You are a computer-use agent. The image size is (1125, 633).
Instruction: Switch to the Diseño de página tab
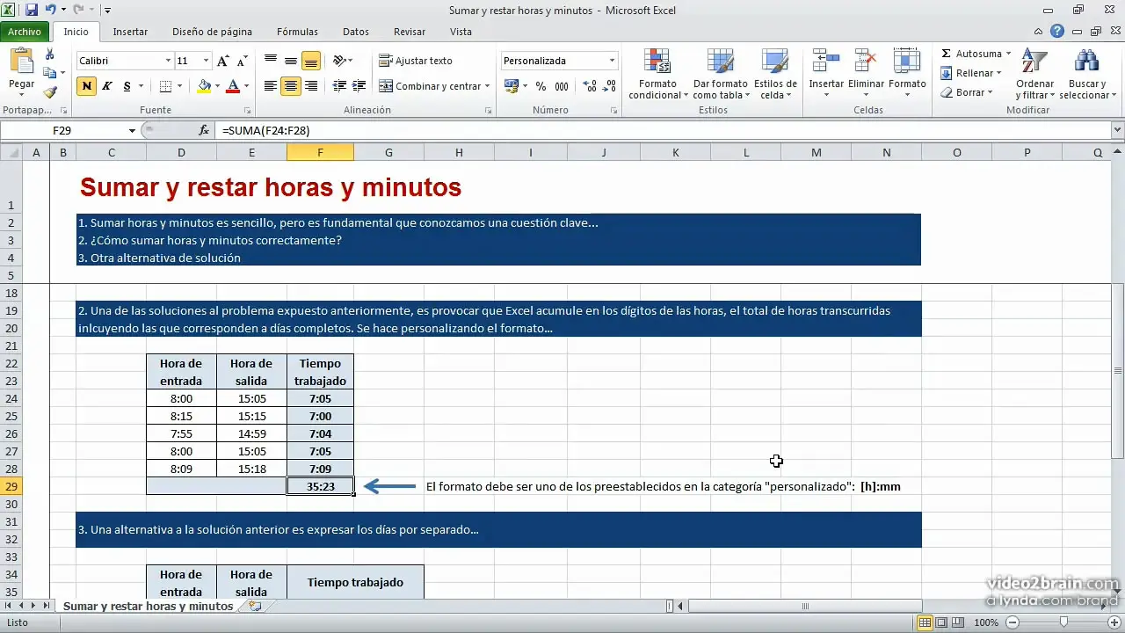tap(212, 32)
